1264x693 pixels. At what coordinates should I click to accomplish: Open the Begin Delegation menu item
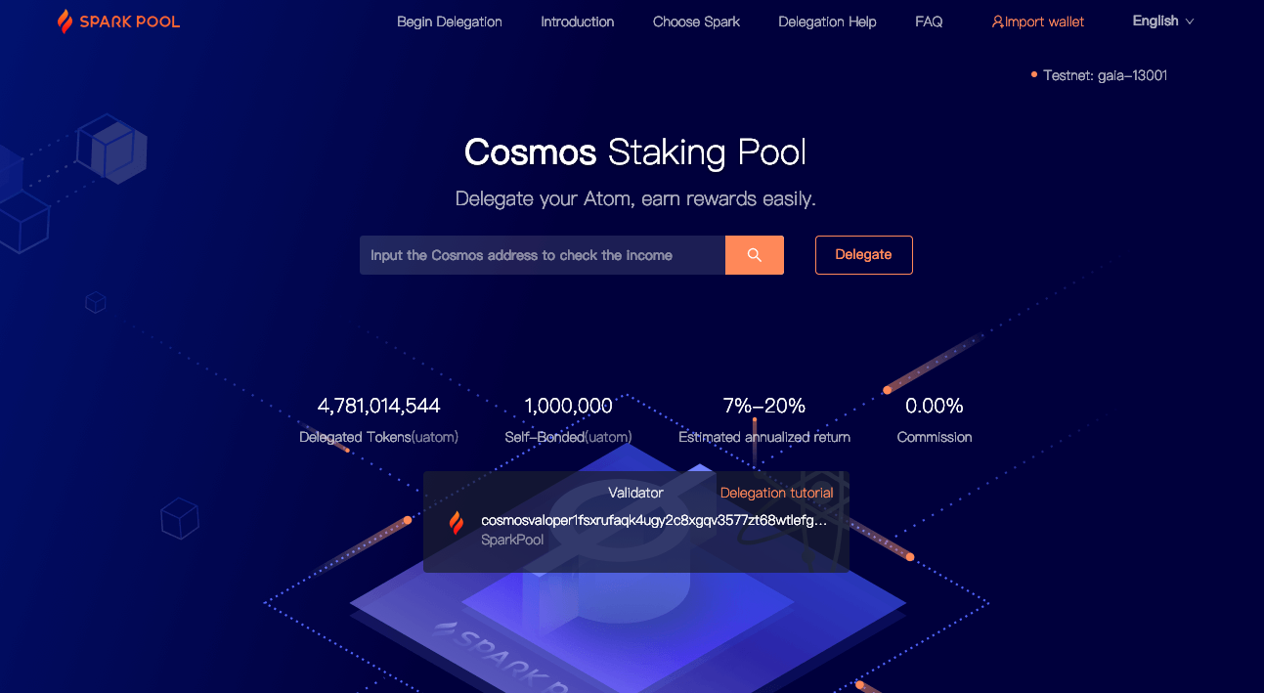(x=449, y=21)
